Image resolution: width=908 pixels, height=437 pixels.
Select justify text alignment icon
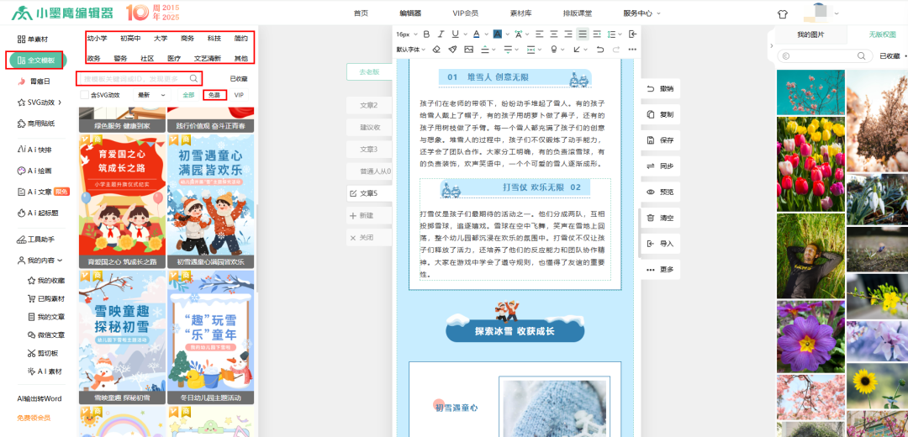[583, 34]
